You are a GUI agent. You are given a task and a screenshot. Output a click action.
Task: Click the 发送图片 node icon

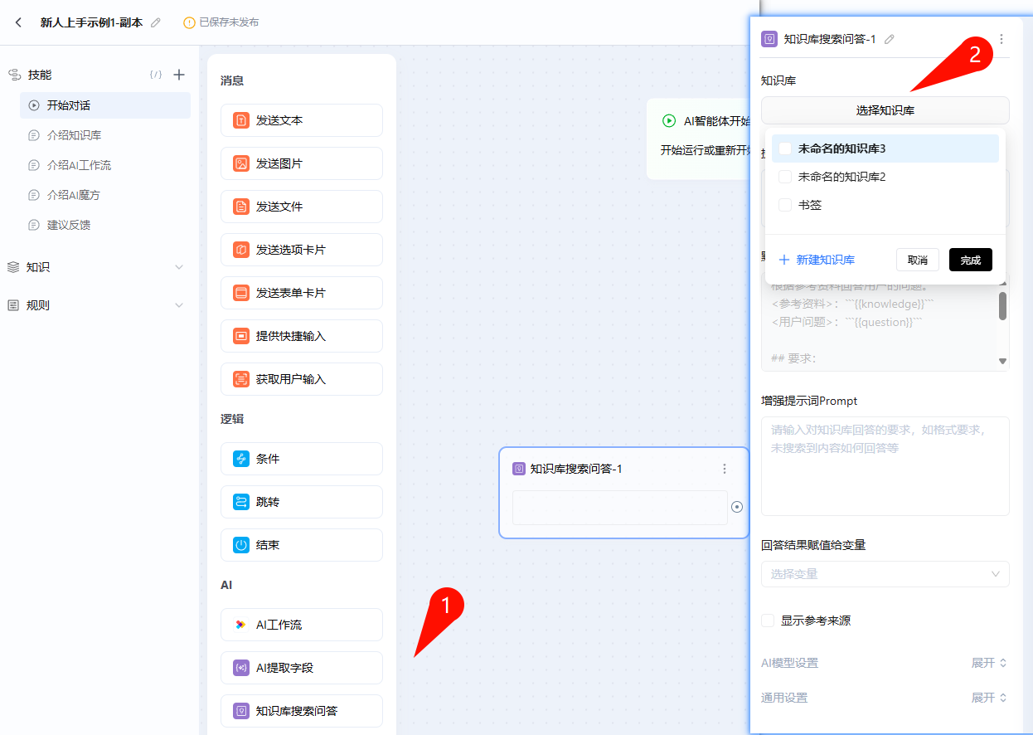point(241,163)
